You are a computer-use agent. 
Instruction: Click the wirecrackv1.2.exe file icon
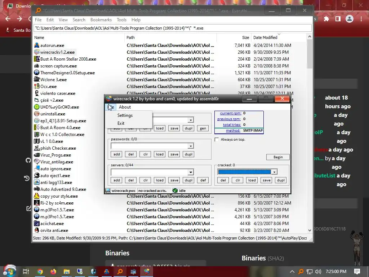(x=37, y=52)
